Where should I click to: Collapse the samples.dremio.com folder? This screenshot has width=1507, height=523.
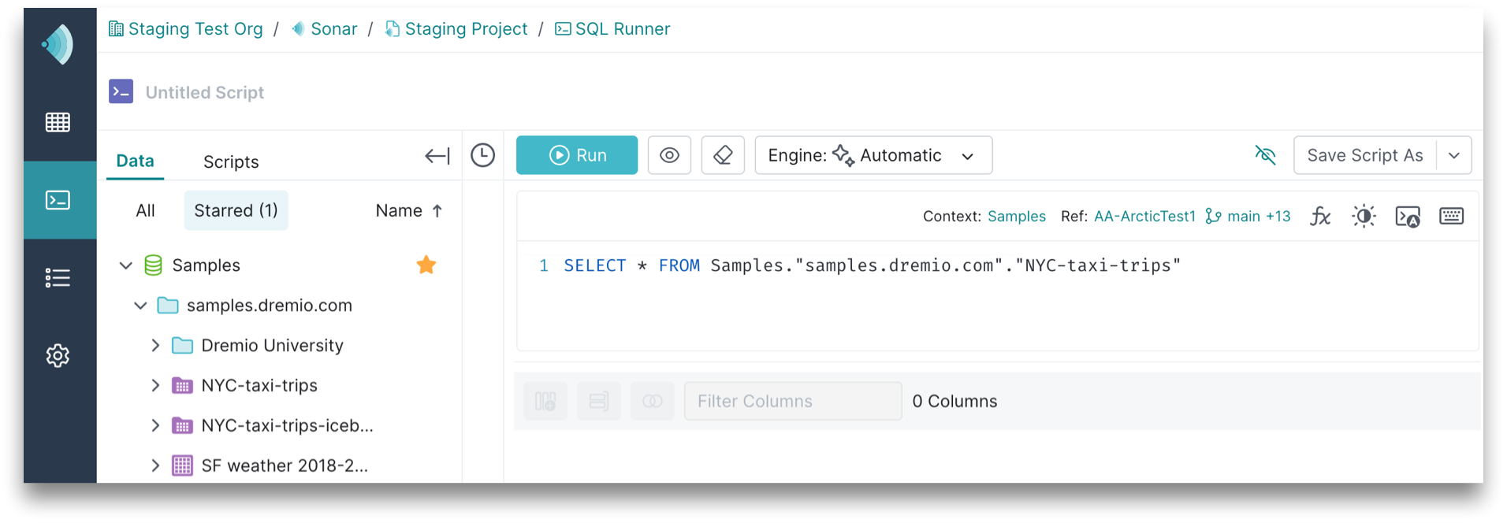(140, 306)
